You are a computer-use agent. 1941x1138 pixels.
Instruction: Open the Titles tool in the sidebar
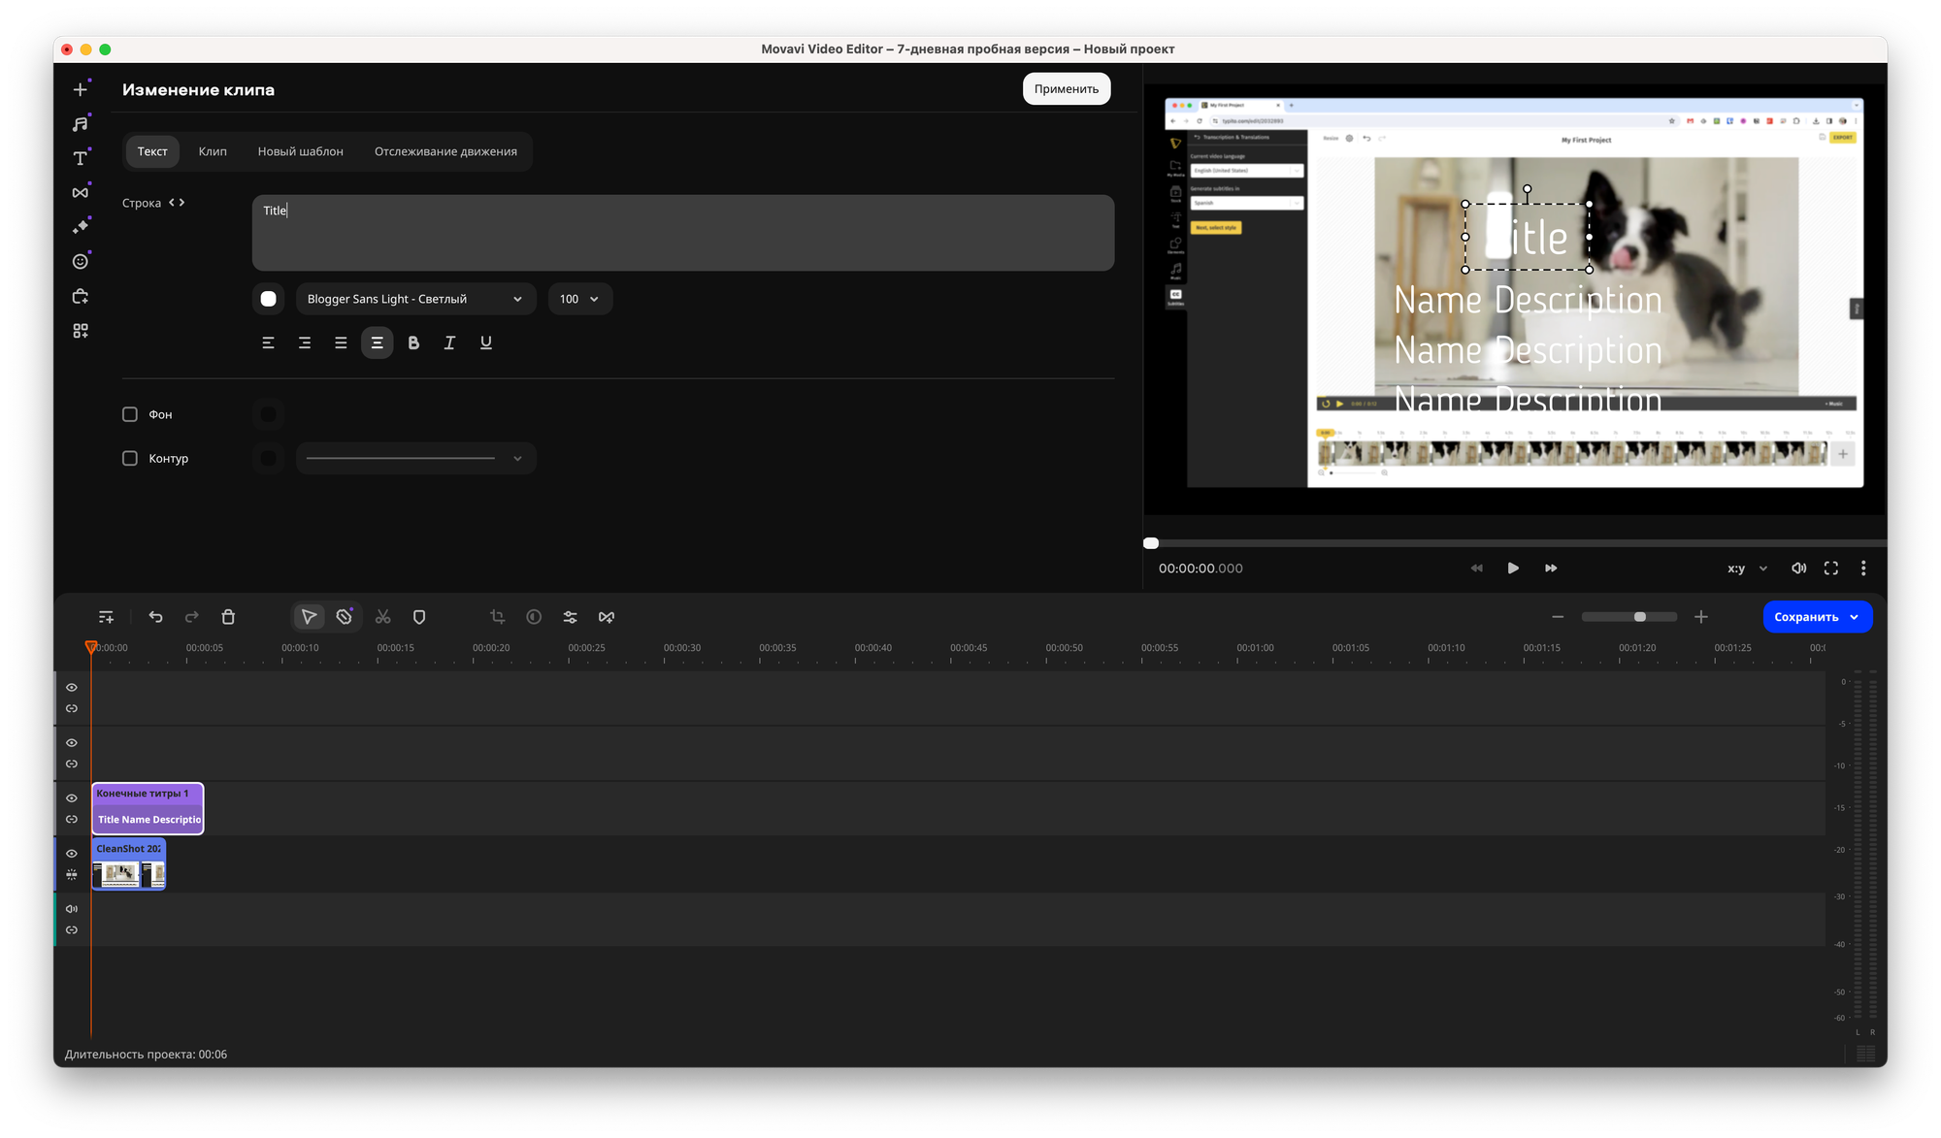pyautogui.click(x=81, y=158)
